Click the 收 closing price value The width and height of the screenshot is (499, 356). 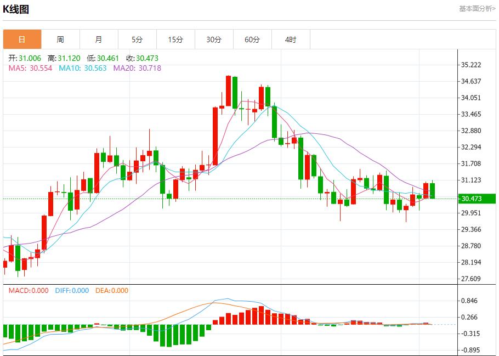[143, 58]
